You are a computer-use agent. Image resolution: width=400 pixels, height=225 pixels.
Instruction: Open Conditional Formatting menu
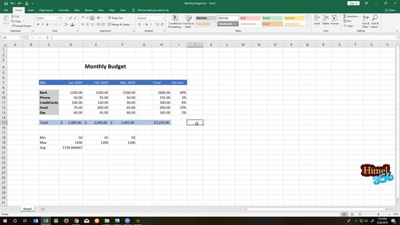click(x=175, y=21)
